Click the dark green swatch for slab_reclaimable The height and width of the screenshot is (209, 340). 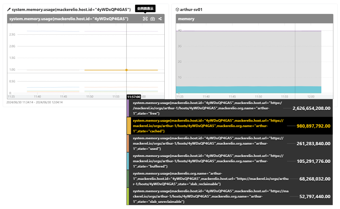pos(128,179)
